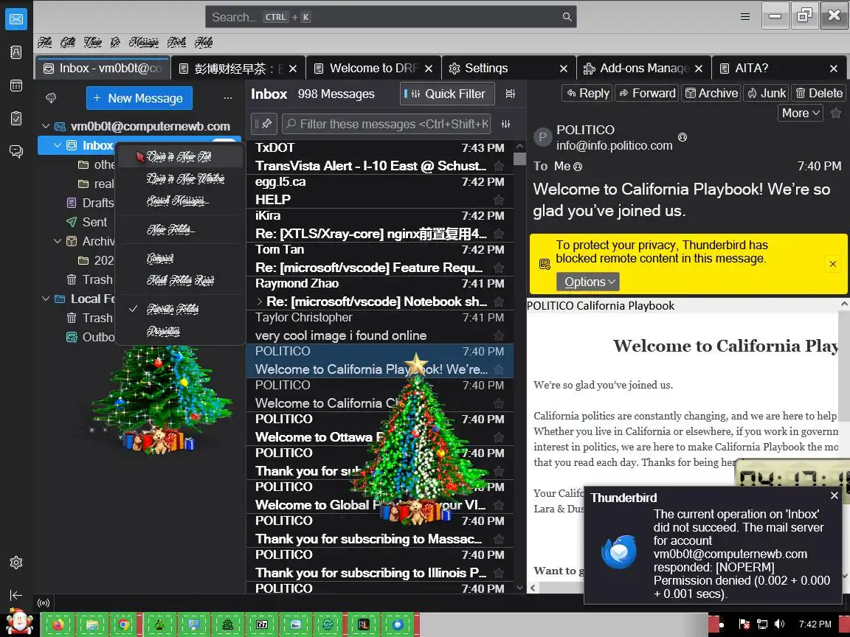
Task: Open the Calendar space
Action: (x=16, y=86)
